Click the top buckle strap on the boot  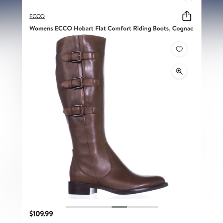coord(80,57)
